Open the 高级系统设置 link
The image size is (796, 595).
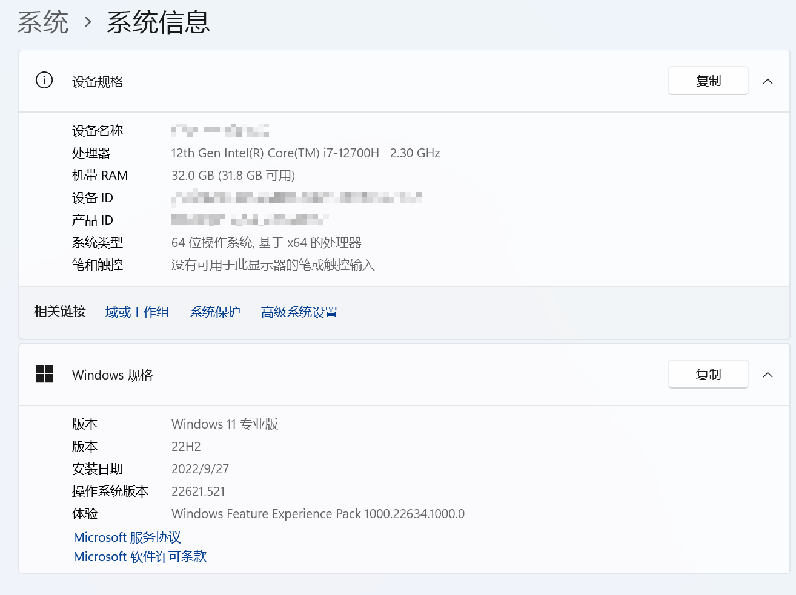pos(299,311)
